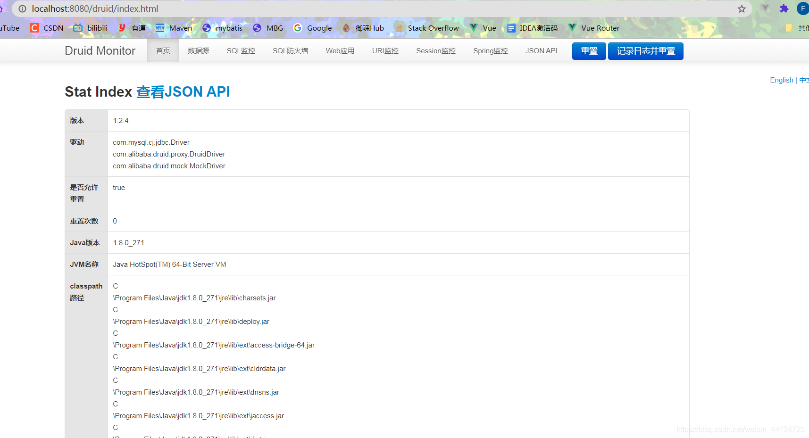
Task: Open the Google bookmark
Action: point(312,28)
